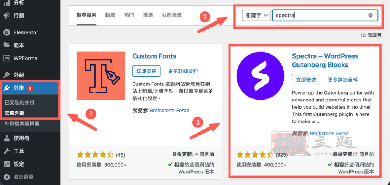
Task: Click 啟用安裝數: 300,000+ text
Action: [102, 164]
